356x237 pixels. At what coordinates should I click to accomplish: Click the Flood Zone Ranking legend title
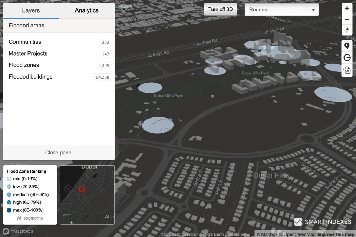[26, 171]
